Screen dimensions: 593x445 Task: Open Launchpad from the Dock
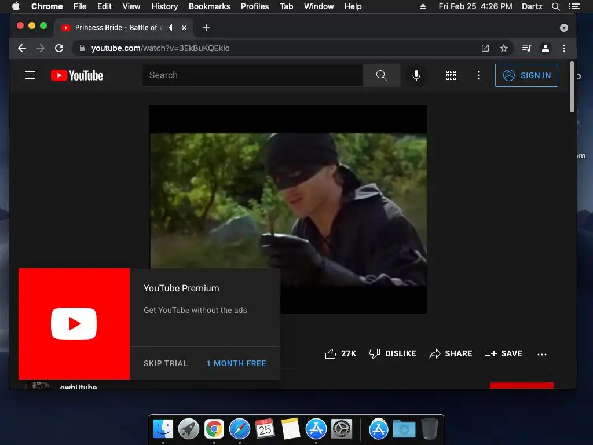point(189,429)
